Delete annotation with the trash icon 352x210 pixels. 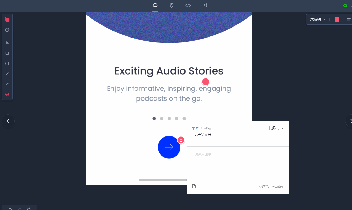[x=349, y=20]
